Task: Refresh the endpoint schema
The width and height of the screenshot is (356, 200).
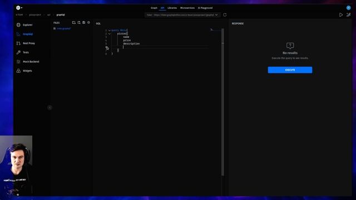Action: [x=225, y=15]
